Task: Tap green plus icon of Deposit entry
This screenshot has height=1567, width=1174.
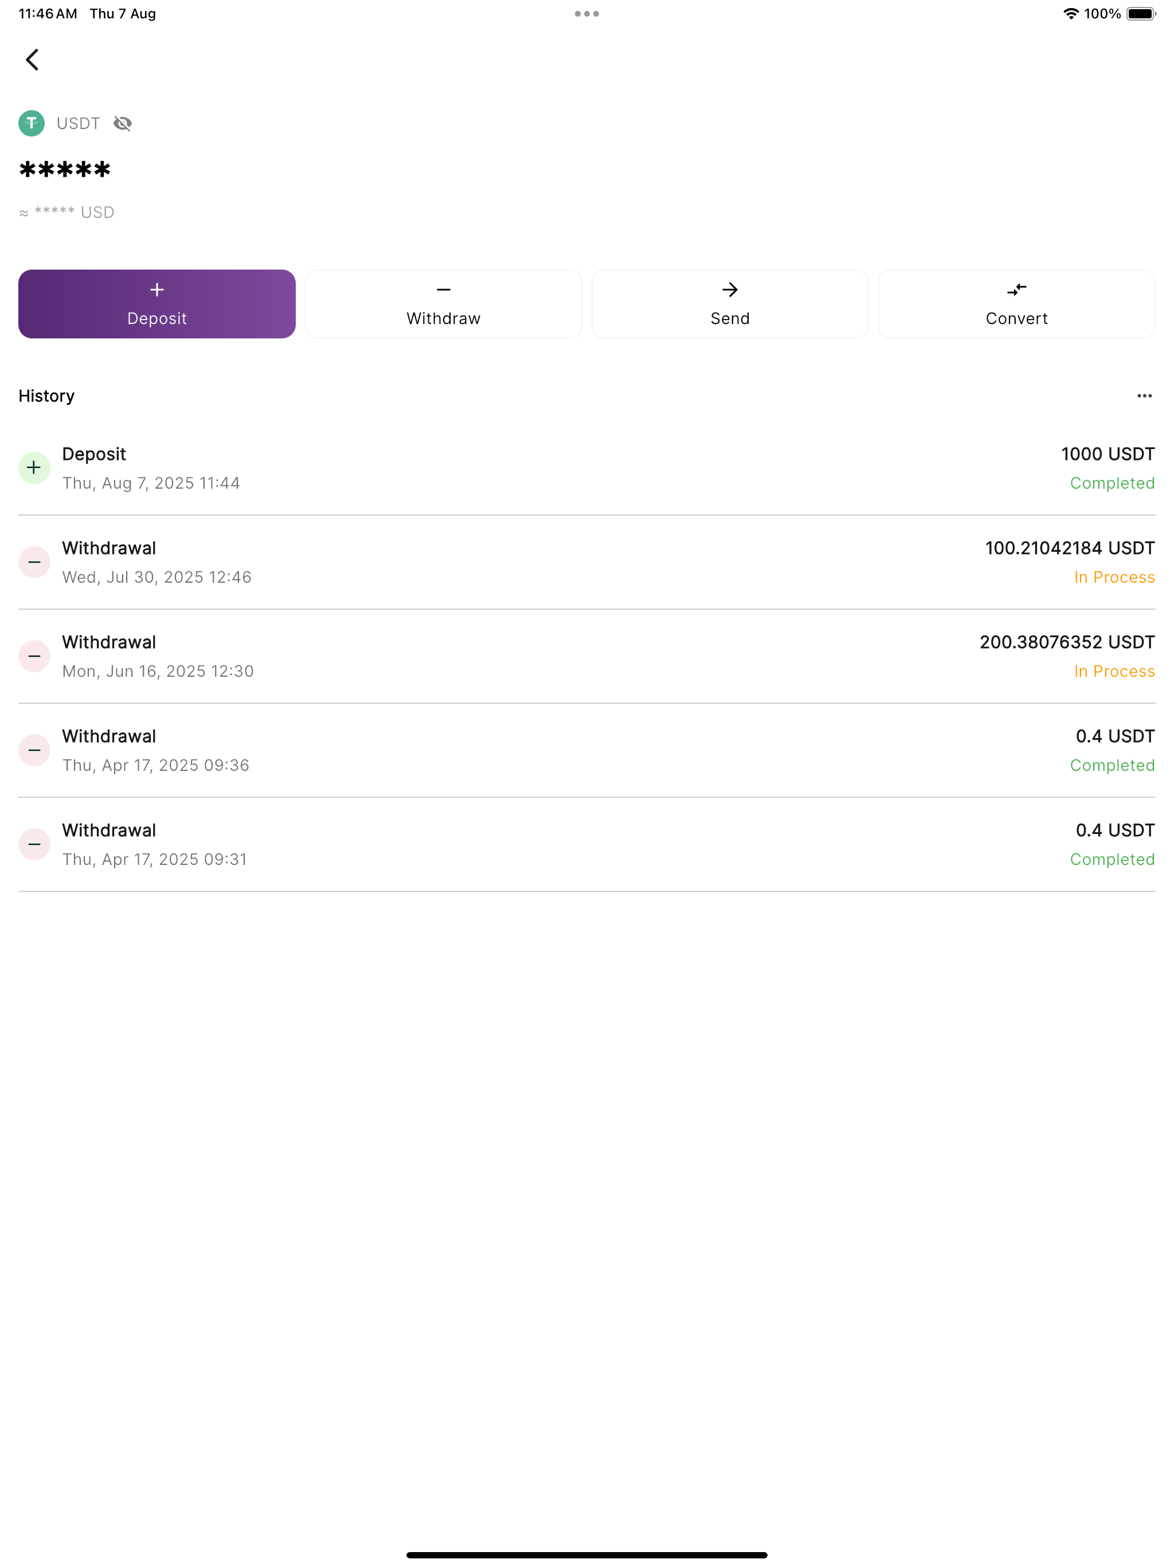Action: tap(34, 467)
